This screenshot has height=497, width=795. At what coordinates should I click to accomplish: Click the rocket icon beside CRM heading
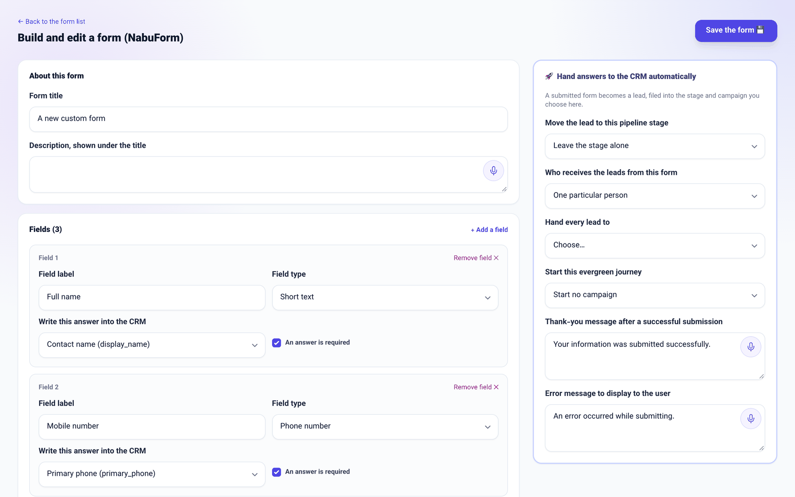[549, 76]
